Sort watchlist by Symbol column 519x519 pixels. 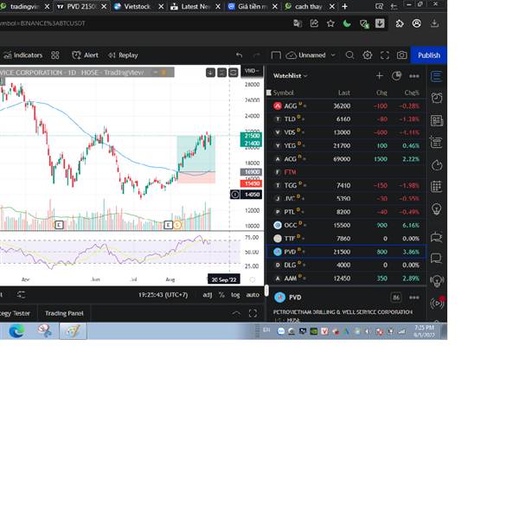(x=284, y=93)
